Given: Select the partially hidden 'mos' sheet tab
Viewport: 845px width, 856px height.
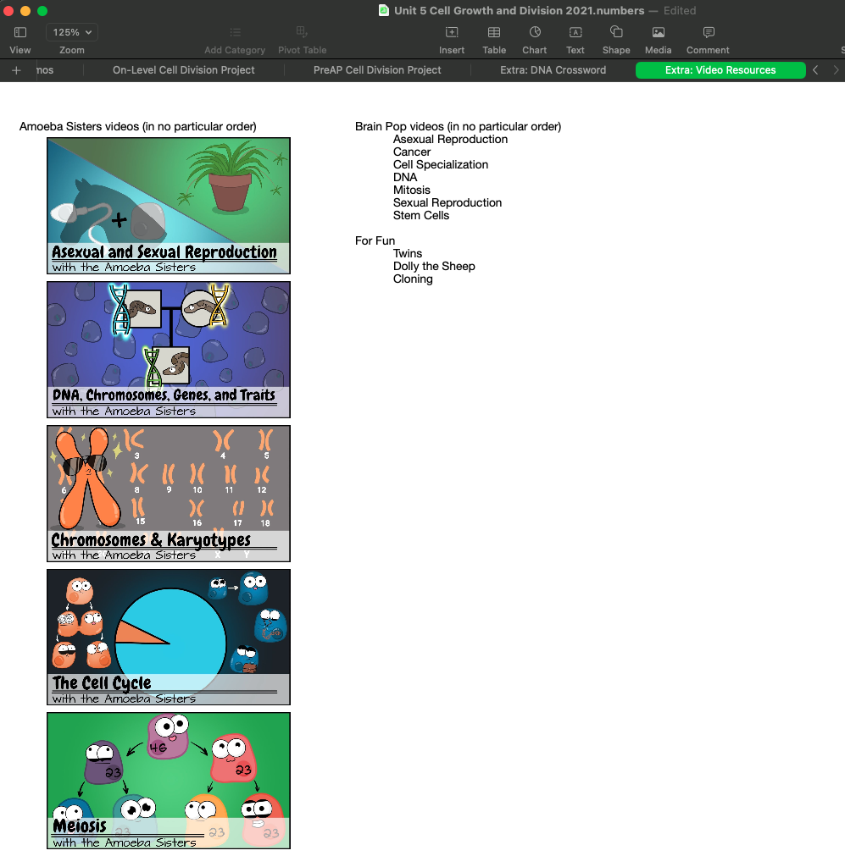Looking at the screenshot, I should (45, 70).
